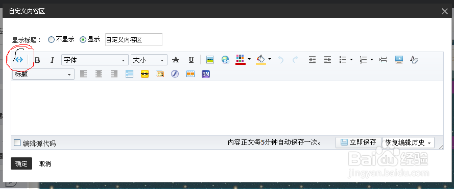This screenshot has height=189, width=454.
Task: Clear formatting with eraser icon
Action: click(x=414, y=60)
